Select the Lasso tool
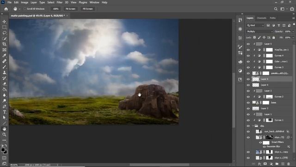This screenshot has width=296, height=167. (4, 33)
